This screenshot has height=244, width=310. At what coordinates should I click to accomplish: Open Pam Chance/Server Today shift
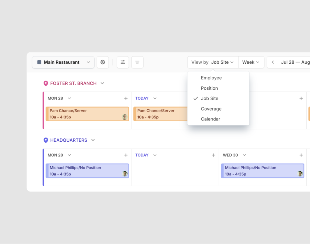160,114
